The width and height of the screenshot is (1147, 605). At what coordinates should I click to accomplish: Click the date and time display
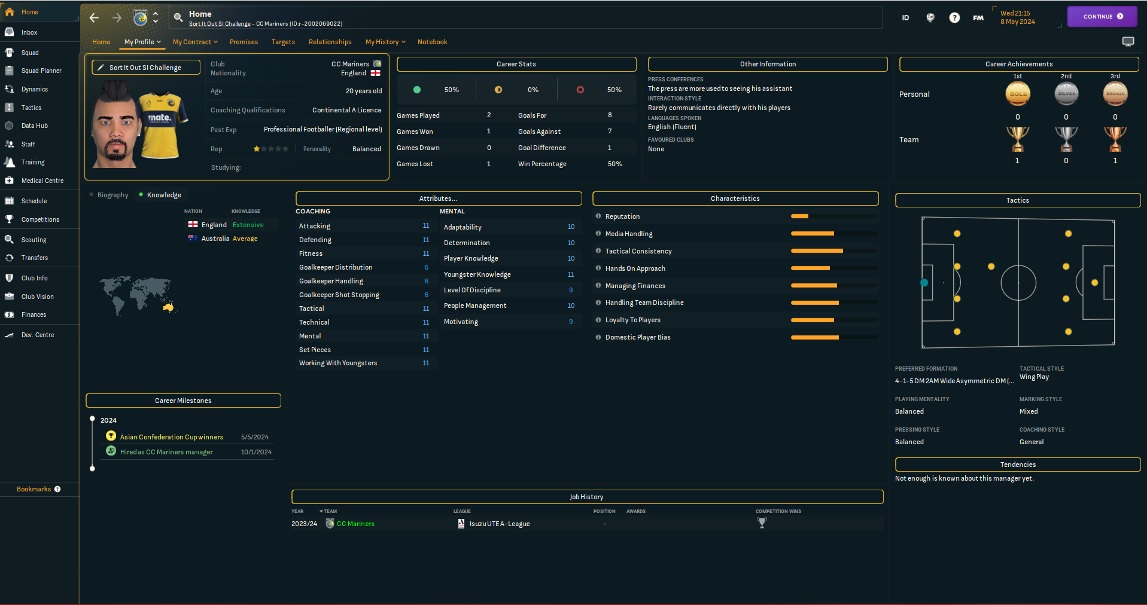coord(1017,17)
